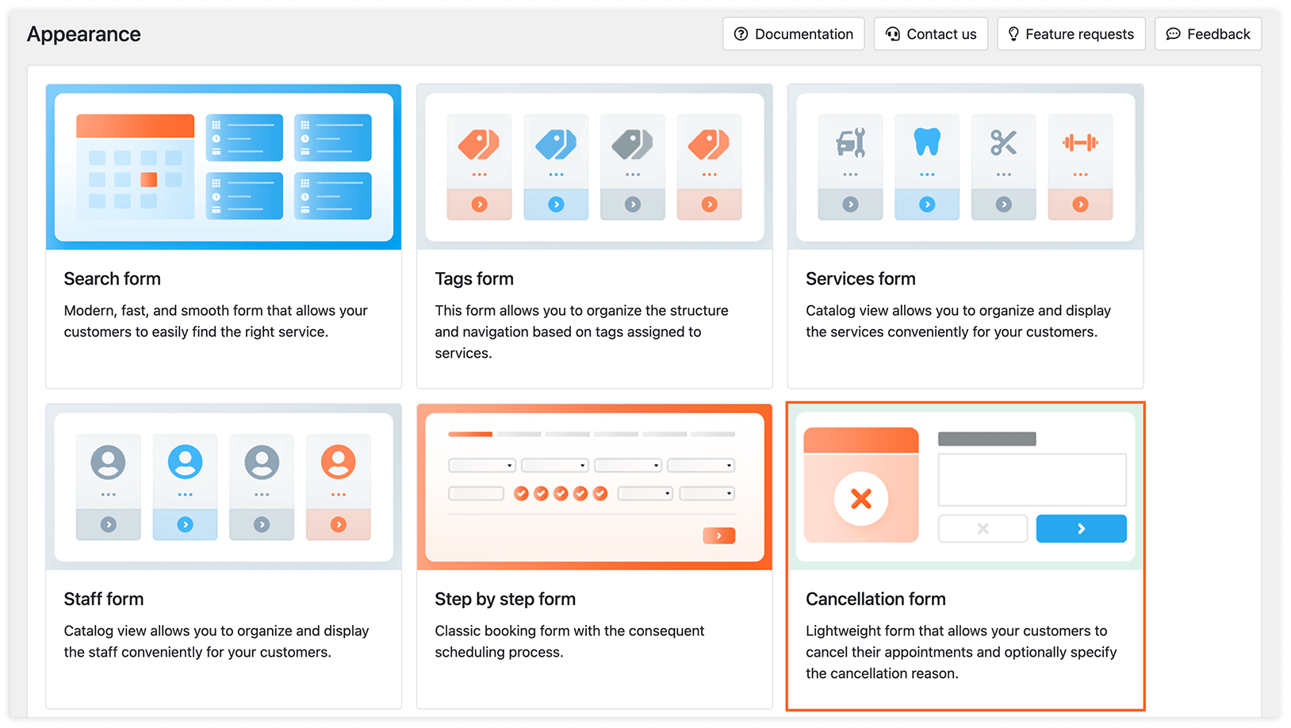This screenshot has height=728, width=1291.
Task: Click the first orange tag icon in Tags form
Action: (x=479, y=145)
